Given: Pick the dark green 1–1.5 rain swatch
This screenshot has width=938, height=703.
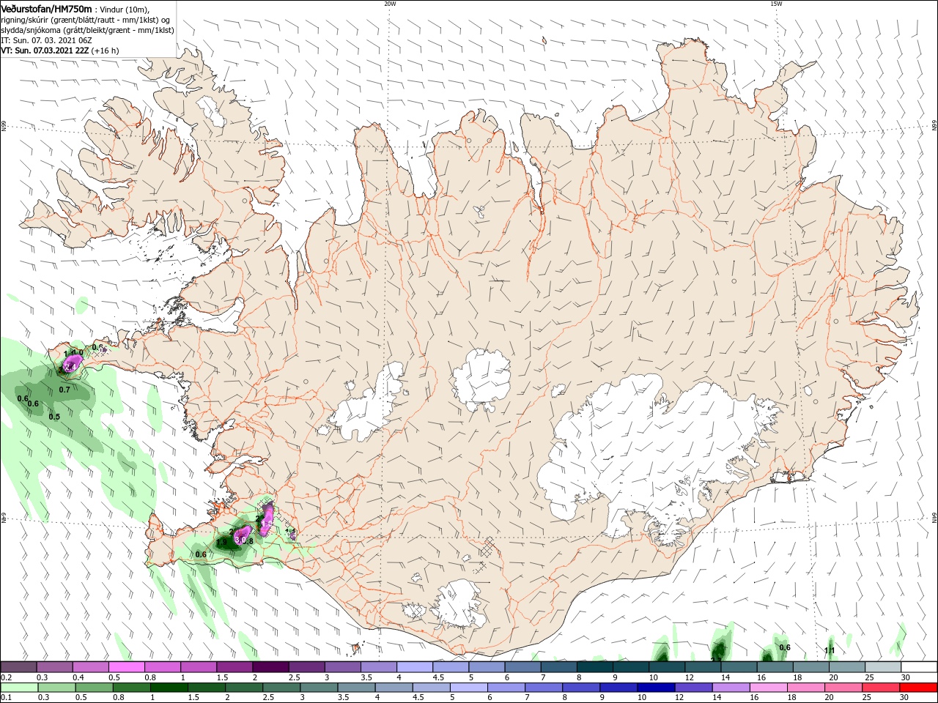Looking at the screenshot, I should tap(169, 688).
